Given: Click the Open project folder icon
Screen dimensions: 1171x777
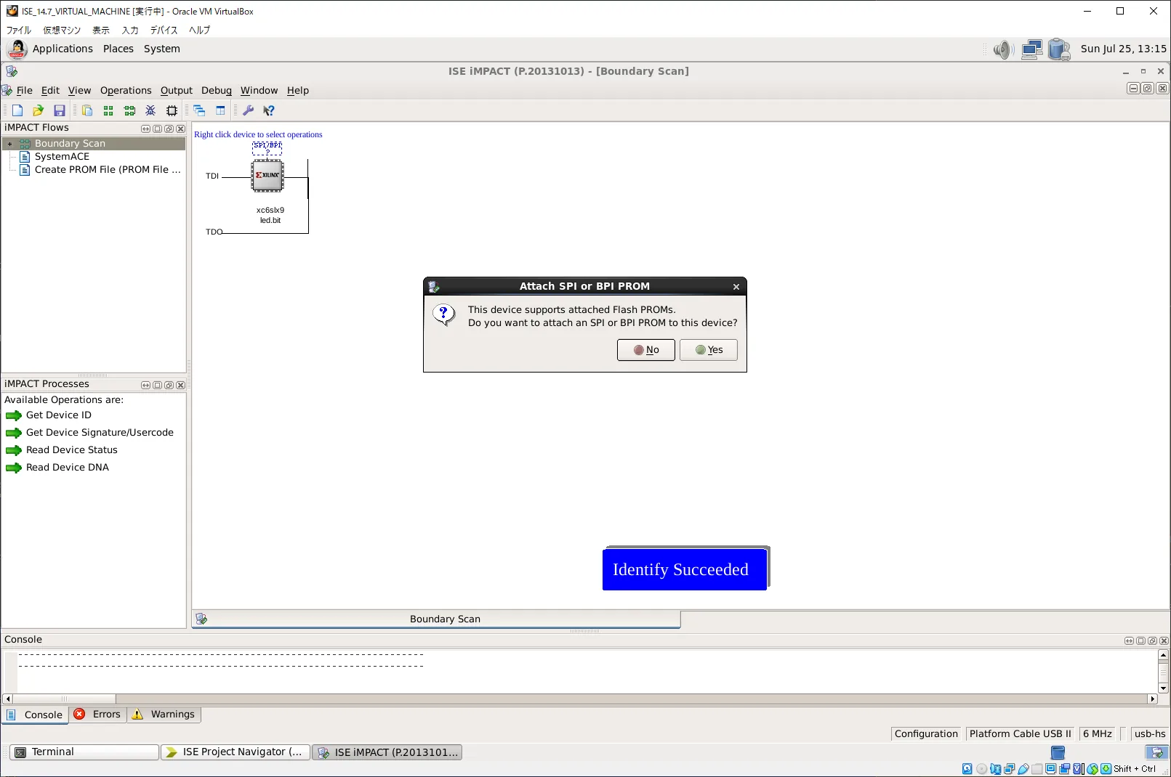Looking at the screenshot, I should point(39,110).
